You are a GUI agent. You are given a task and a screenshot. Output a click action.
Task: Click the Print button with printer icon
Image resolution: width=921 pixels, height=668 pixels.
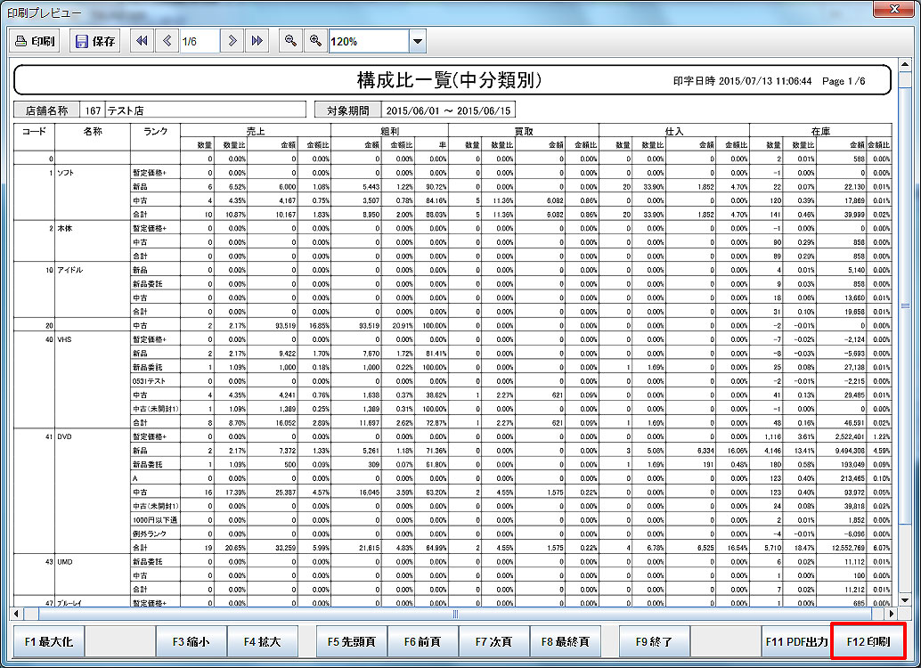36,41
